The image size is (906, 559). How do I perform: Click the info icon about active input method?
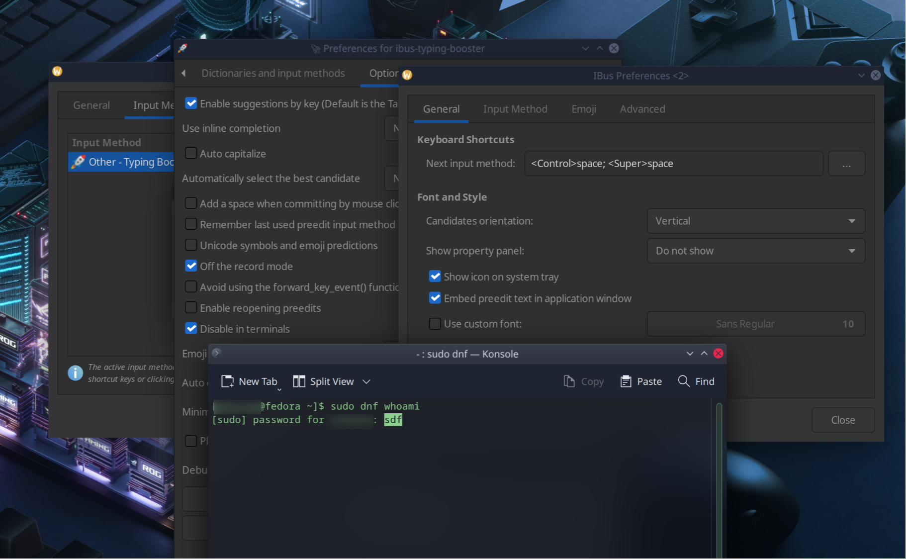[75, 373]
